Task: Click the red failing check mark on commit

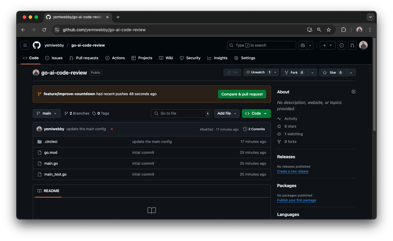Action: pyautogui.click(x=112, y=129)
